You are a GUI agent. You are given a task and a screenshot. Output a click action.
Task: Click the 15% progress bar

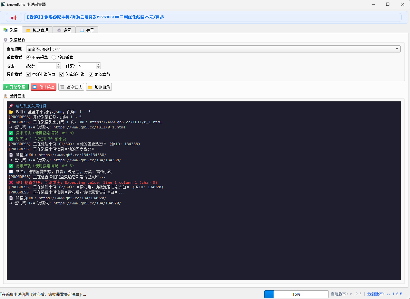tap(297, 294)
